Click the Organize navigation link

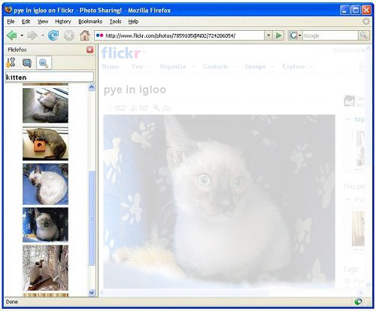point(173,66)
